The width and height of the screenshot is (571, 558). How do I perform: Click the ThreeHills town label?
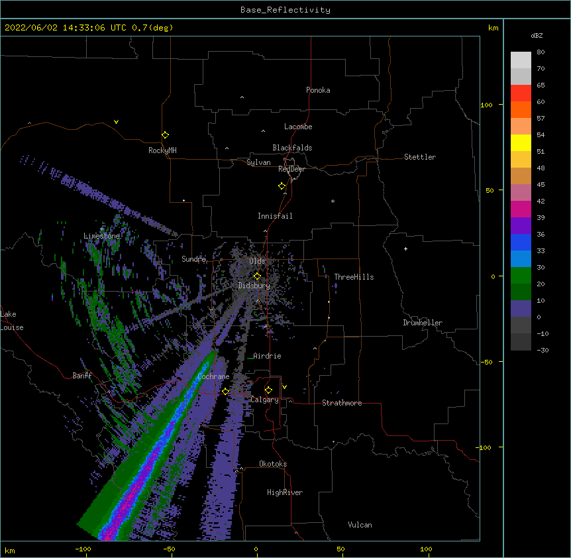(354, 277)
